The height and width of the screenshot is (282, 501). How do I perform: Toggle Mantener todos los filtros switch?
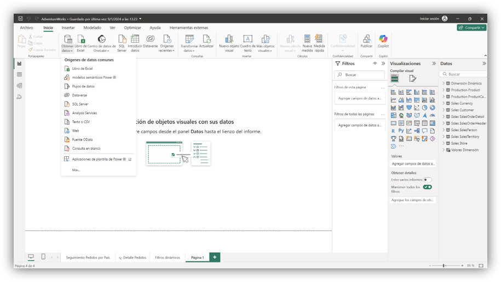click(427, 187)
